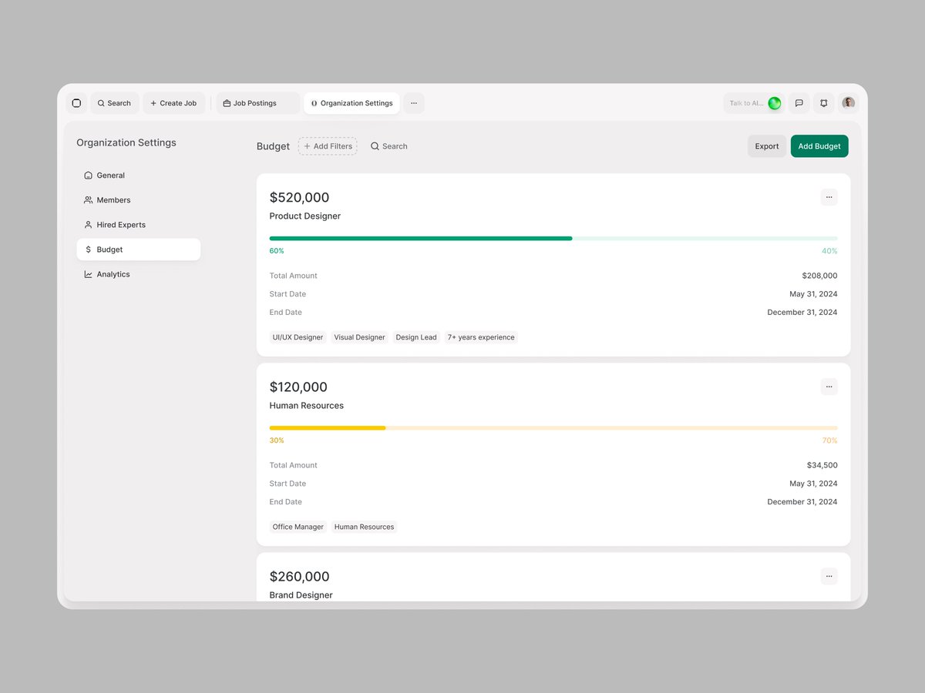Image resolution: width=925 pixels, height=693 pixels.
Task: Click the Add Budget button
Action: click(819, 146)
